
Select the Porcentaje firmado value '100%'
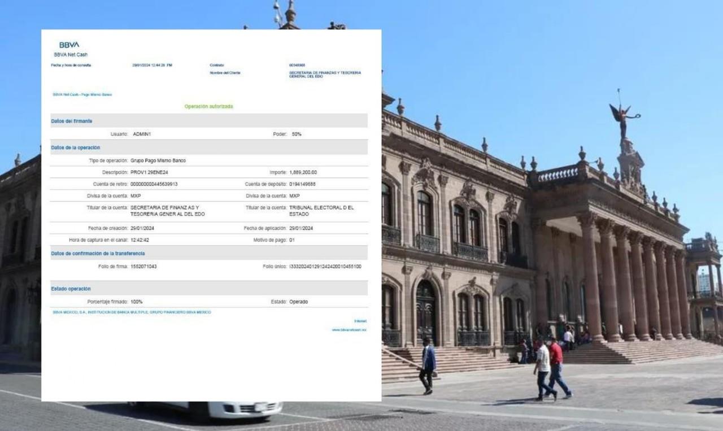pyautogui.click(x=136, y=302)
